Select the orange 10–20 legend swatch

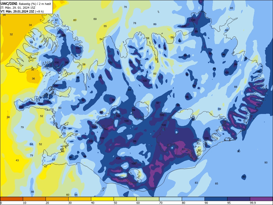(34, 199)
